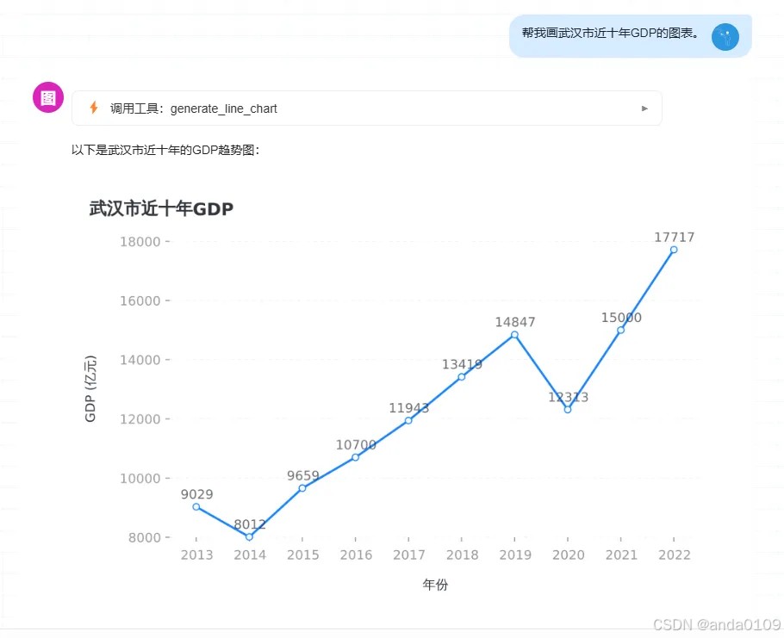Click the x-axis label 2013
784x638 pixels.
tap(196, 554)
